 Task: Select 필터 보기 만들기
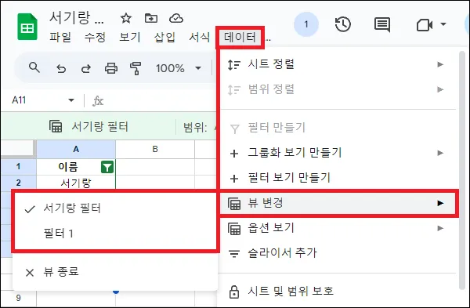click(x=338, y=178)
